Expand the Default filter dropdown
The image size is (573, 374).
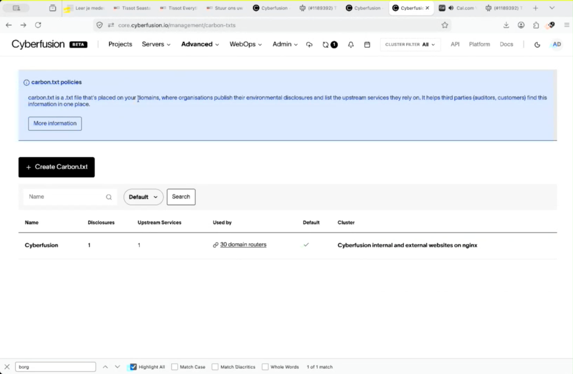143,197
